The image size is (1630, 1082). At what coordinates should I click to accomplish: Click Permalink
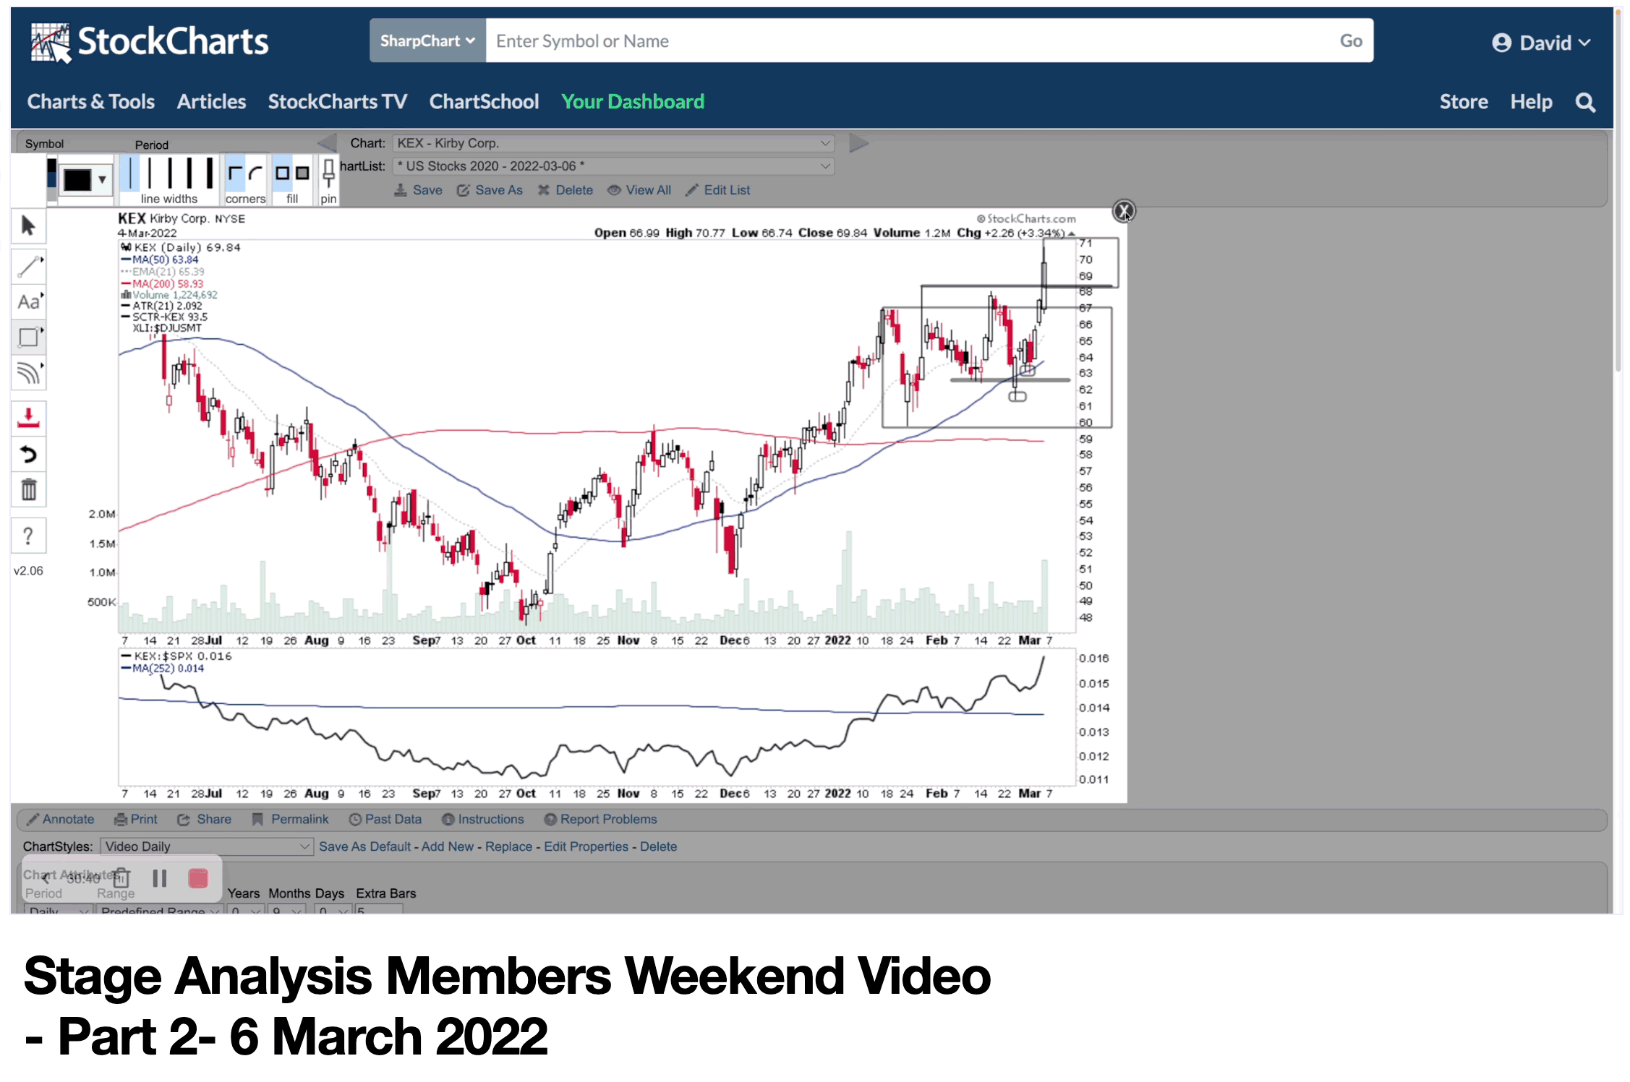[x=290, y=819]
